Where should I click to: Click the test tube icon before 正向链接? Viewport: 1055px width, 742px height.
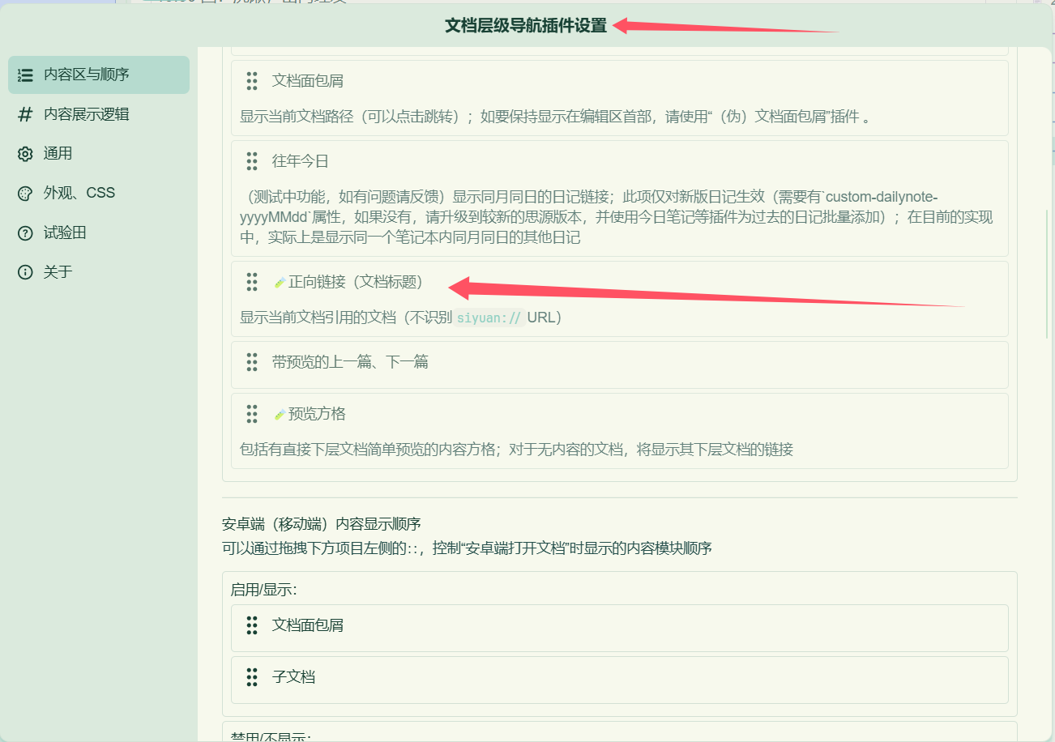280,282
